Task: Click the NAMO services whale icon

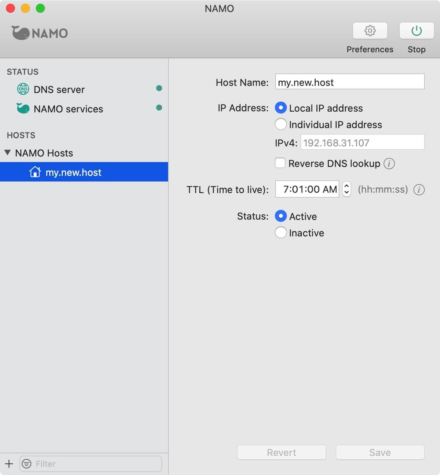Action: 23,108
